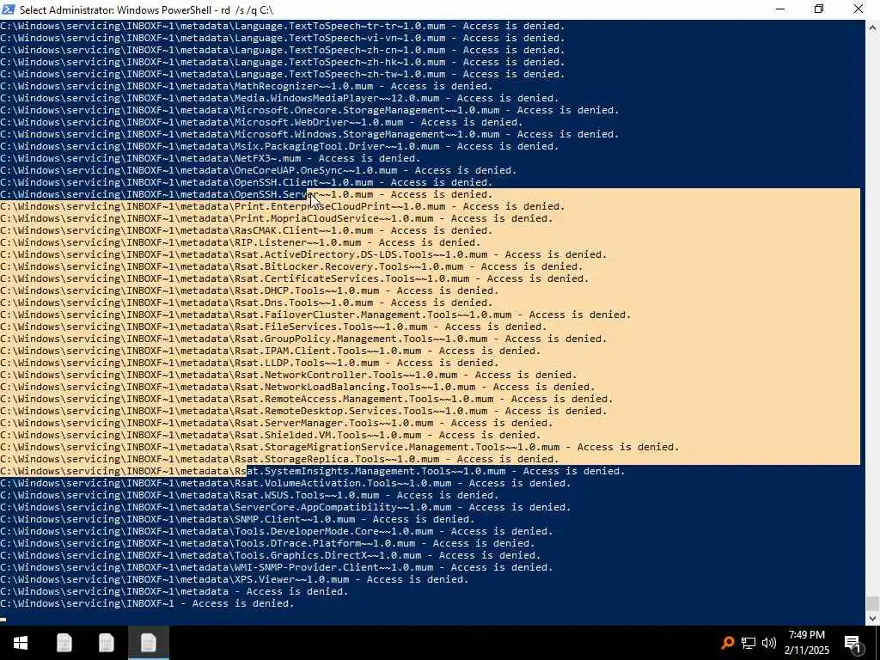This screenshot has height=660, width=880.
Task: Click the Rsat.FileServices.Tools line
Action: point(273,327)
